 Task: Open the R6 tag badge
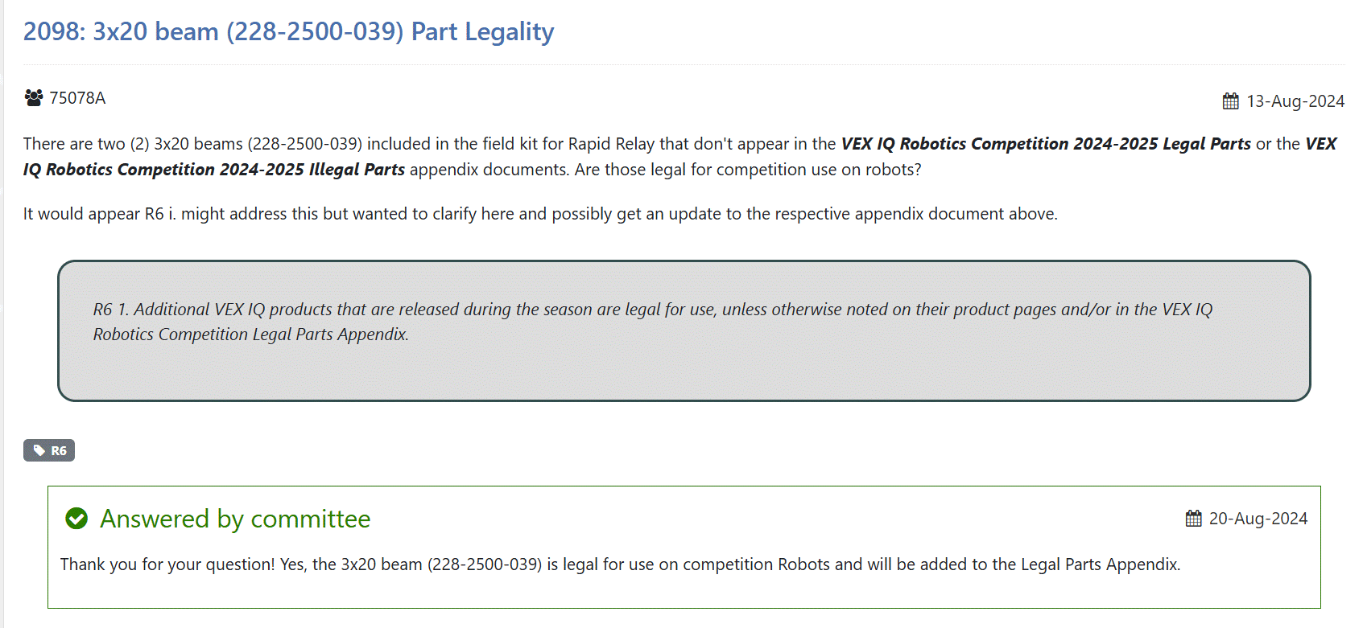pyautogui.click(x=49, y=450)
